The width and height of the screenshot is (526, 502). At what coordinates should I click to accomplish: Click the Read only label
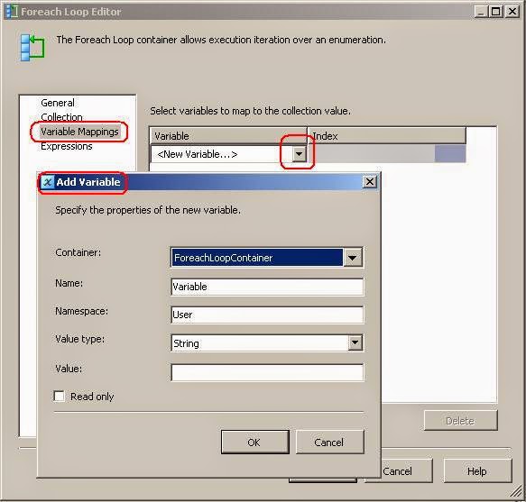click(92, 397)
